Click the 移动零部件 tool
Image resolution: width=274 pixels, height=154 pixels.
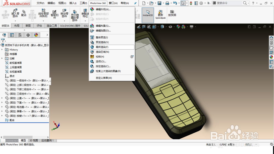[64, 13]
